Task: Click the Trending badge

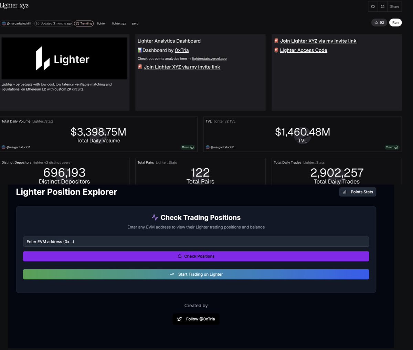Action: [x=84, y=23]
